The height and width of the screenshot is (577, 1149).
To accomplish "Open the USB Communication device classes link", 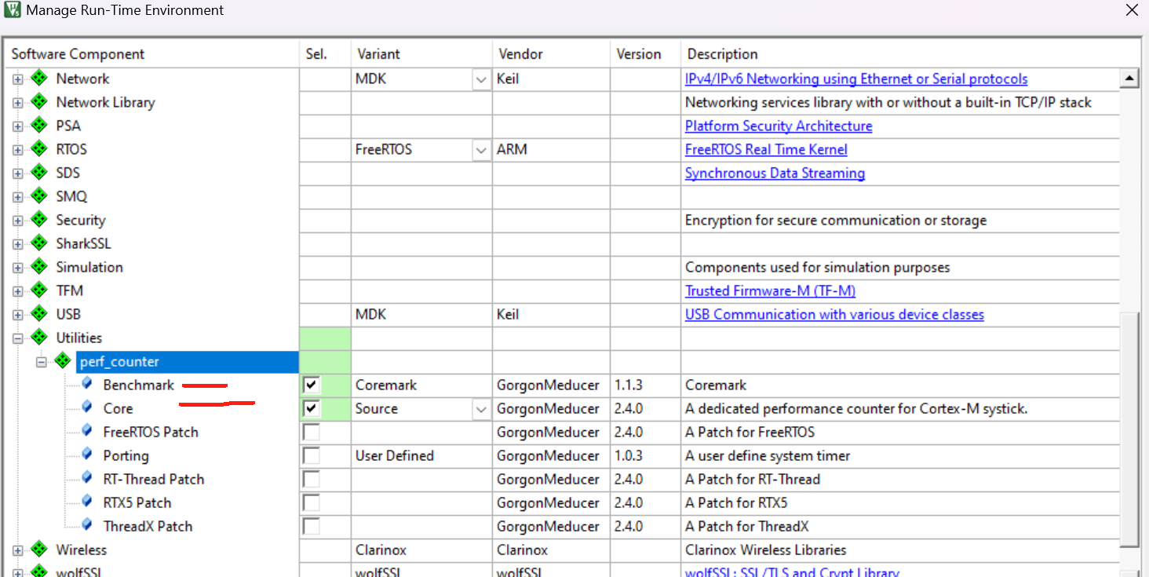I will 834,315.
